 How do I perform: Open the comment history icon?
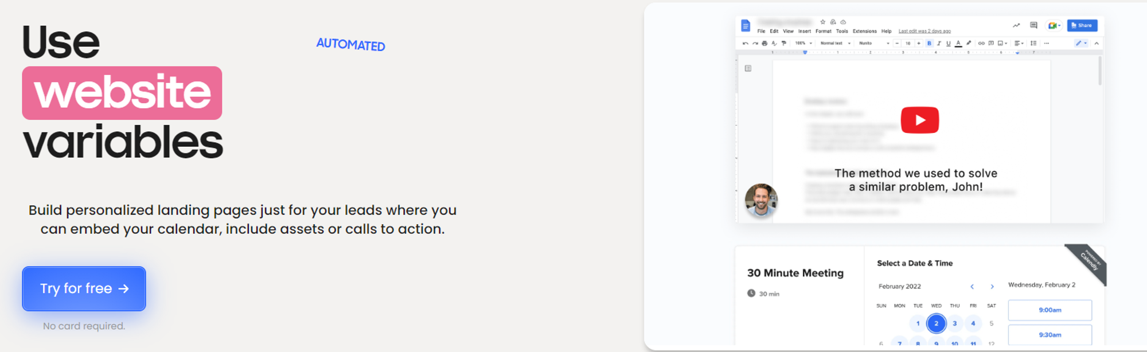coord(1033,25)
